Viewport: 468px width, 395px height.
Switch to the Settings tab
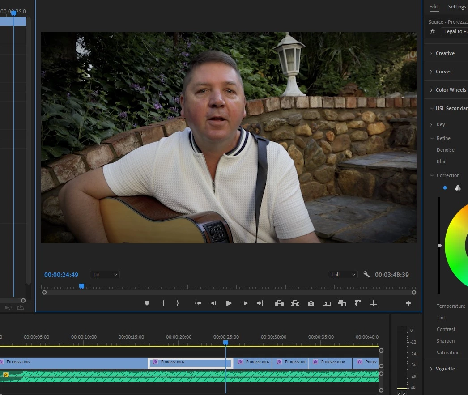[x=457, y=7]
